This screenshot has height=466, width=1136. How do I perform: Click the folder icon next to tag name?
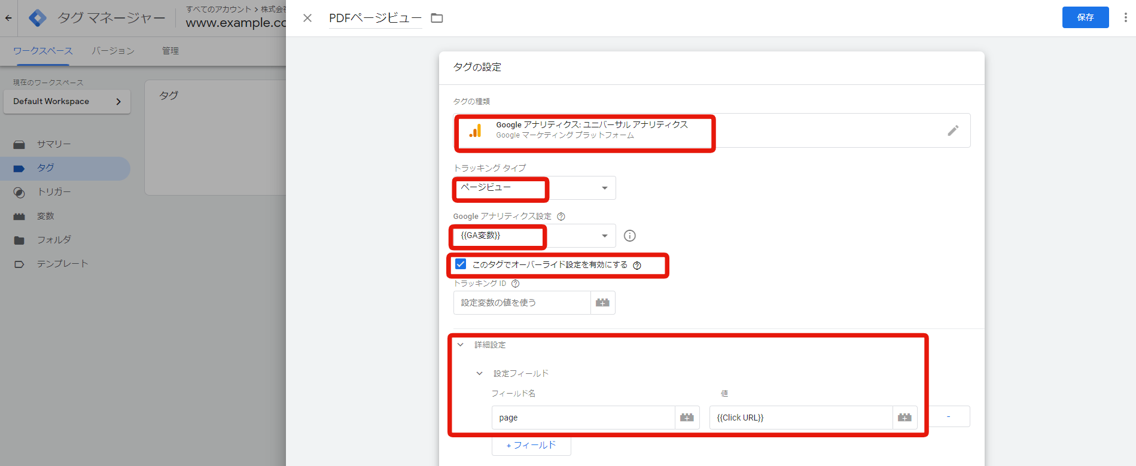coord(437,18)
